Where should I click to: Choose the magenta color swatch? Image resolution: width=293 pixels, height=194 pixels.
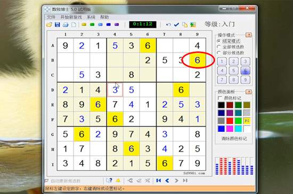(230, 129)
